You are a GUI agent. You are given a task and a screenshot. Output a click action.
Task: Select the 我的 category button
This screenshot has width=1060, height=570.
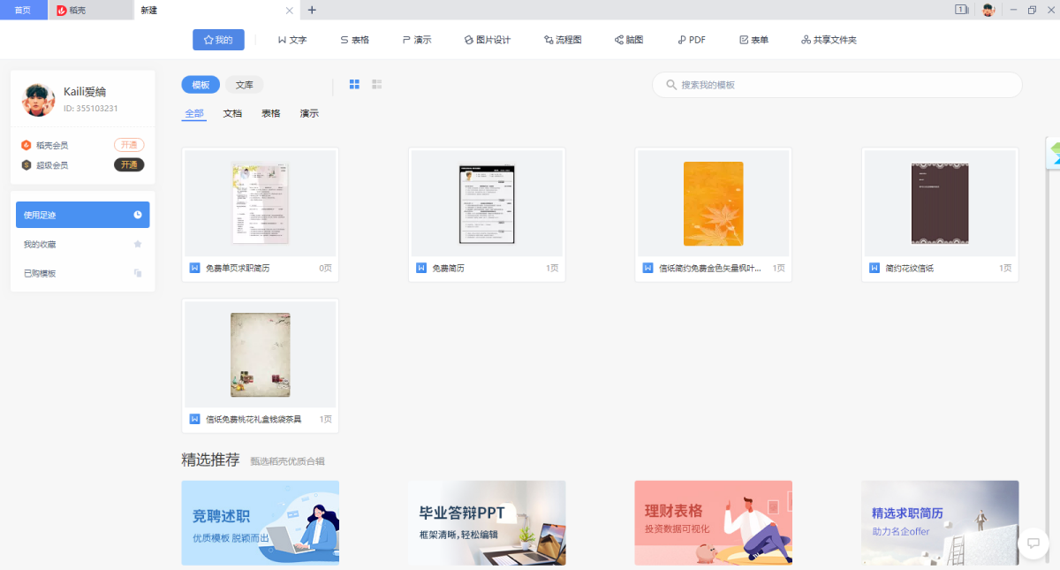218,40
